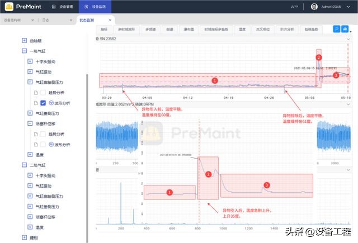Click the PreMaint logo icon
The height and width of the screenshot is (243, 358).
point(9,7)
